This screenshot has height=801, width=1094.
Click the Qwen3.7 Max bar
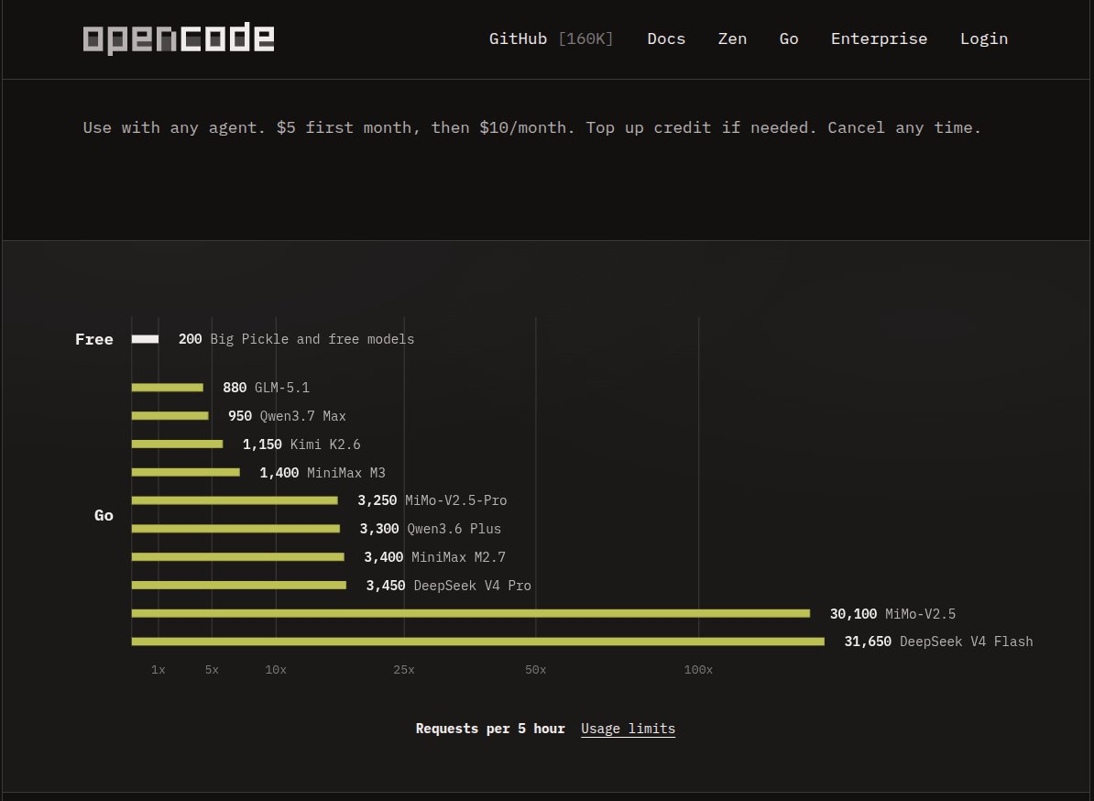click(170, 416)
